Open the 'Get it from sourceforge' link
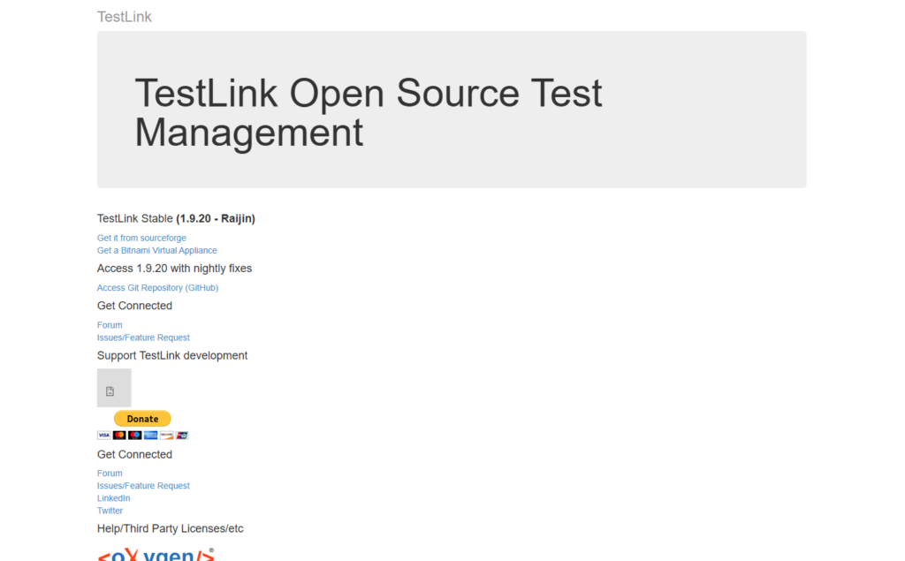The height and width of the screenshot is (561, 905). click(x=141, y=238)
